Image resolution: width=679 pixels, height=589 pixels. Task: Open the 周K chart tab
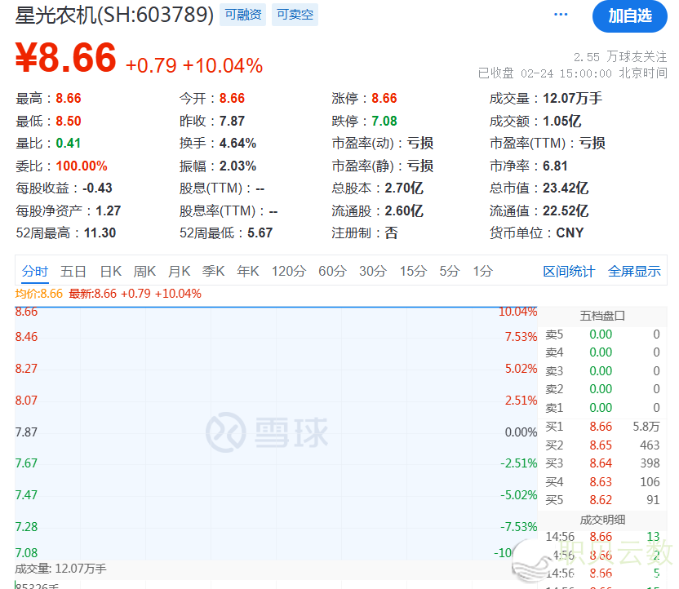pos(145,272)
